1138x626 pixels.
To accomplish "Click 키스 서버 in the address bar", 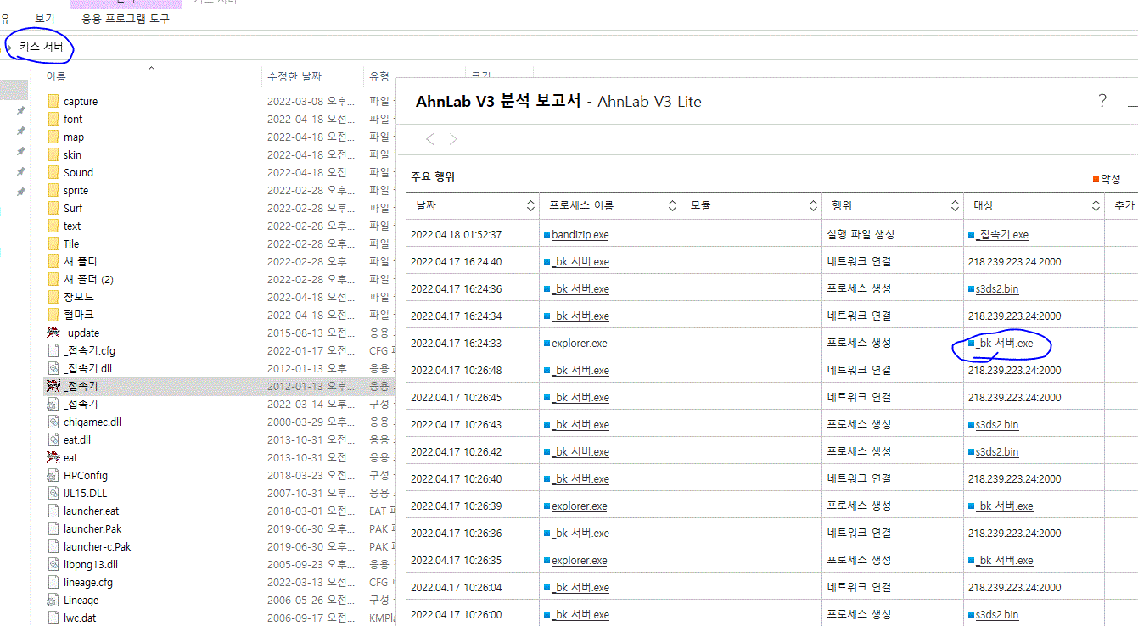I will (x=41, y=47).
